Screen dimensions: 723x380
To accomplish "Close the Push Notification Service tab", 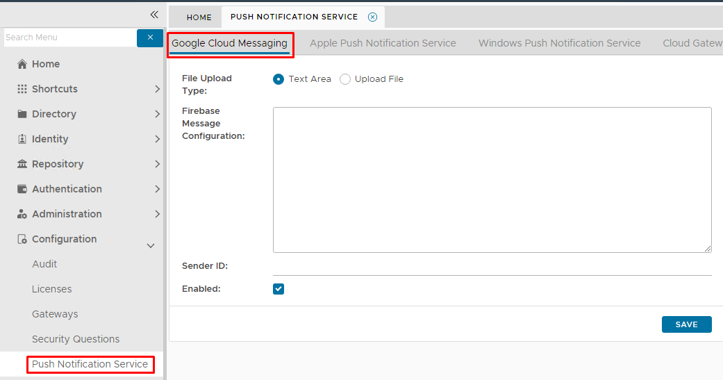I will [373, 17].
